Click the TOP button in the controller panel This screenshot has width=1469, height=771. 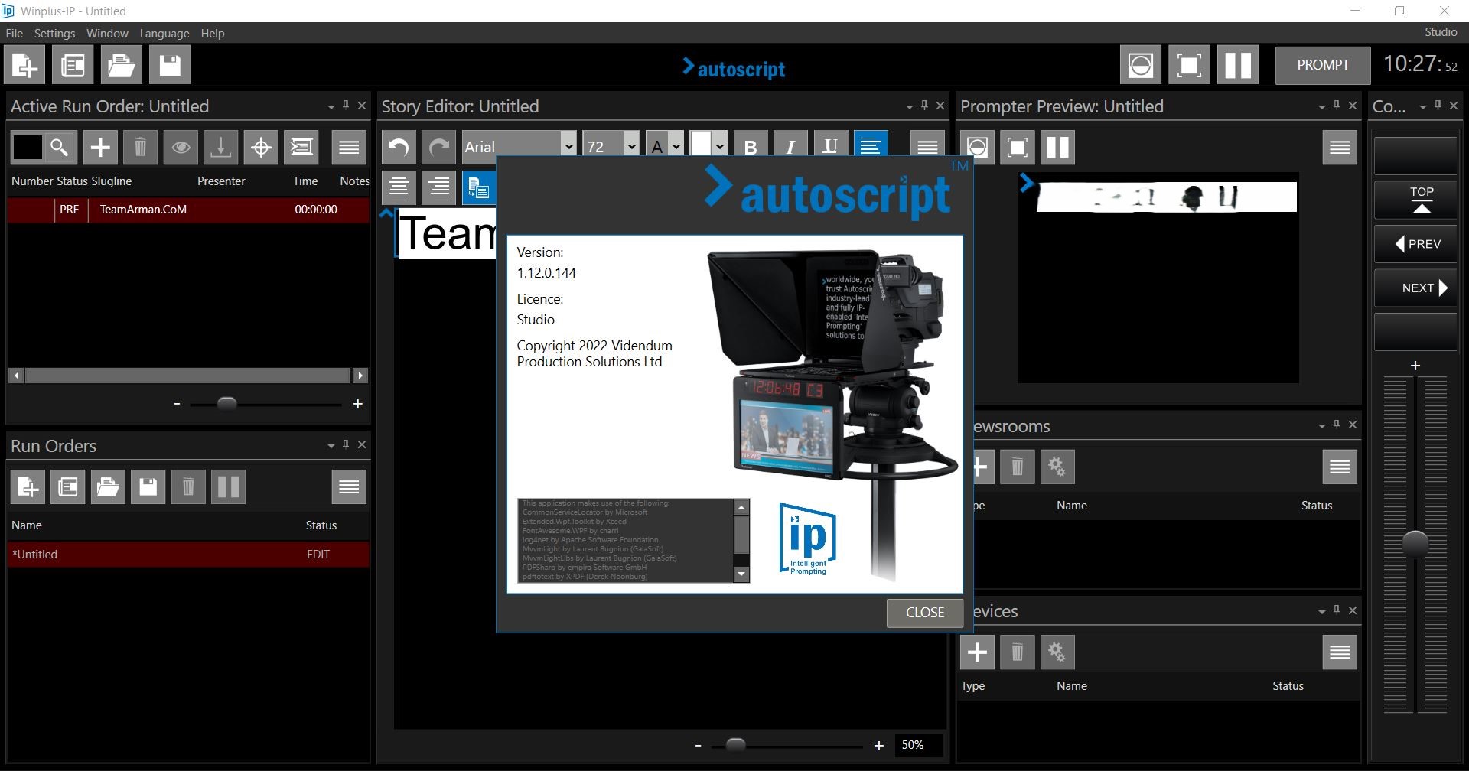pos(1415,200)
